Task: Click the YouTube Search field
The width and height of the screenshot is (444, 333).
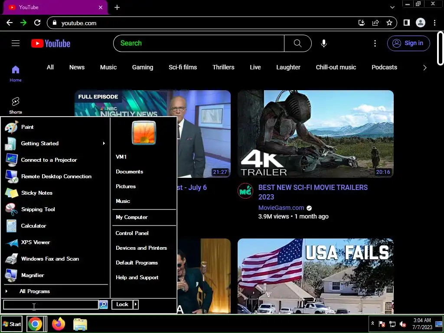Action: coord(199,43)
